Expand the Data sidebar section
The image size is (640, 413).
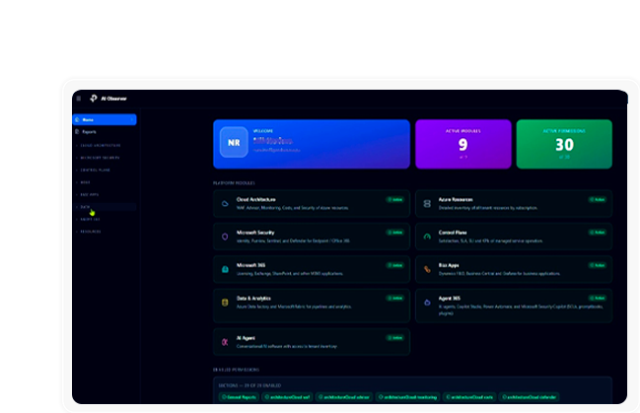pos(105,207)
